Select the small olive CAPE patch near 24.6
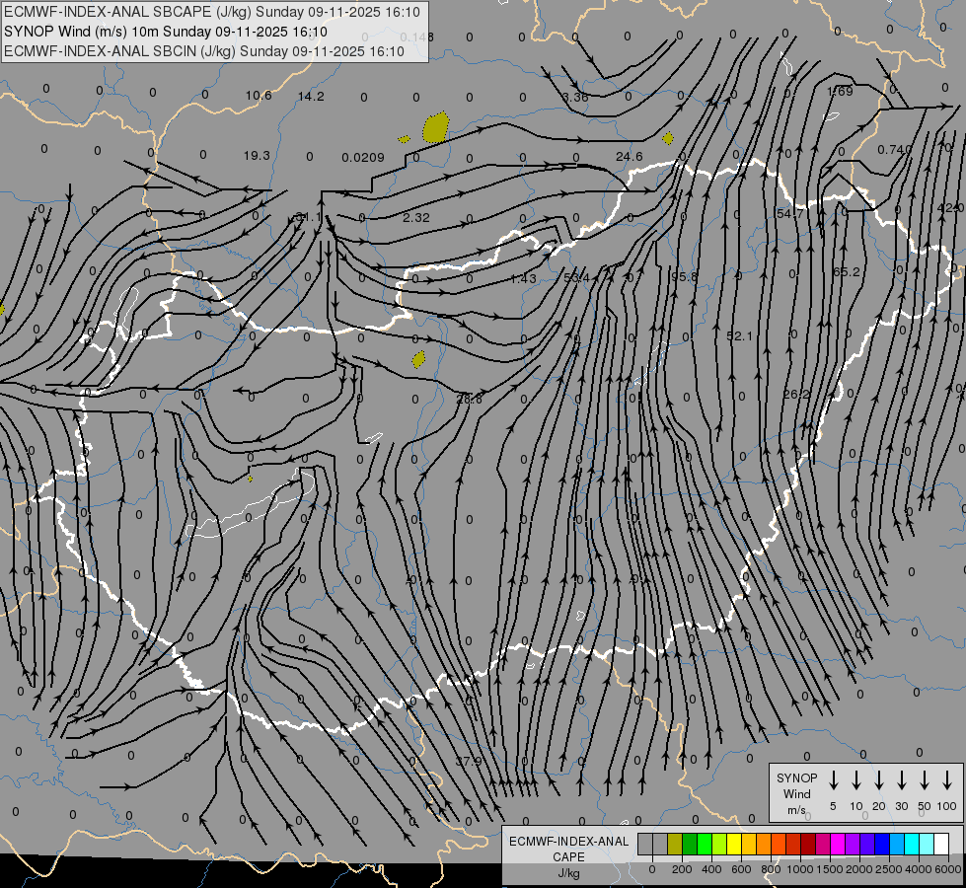Image resolution: width=966 pixels, height=888 pixels. (668, 138)
